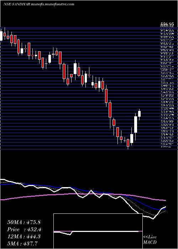Click the NSE SANDHAR munafa.munafasutra.com title text
The image size is (178, 249).
tap(39, 4)
